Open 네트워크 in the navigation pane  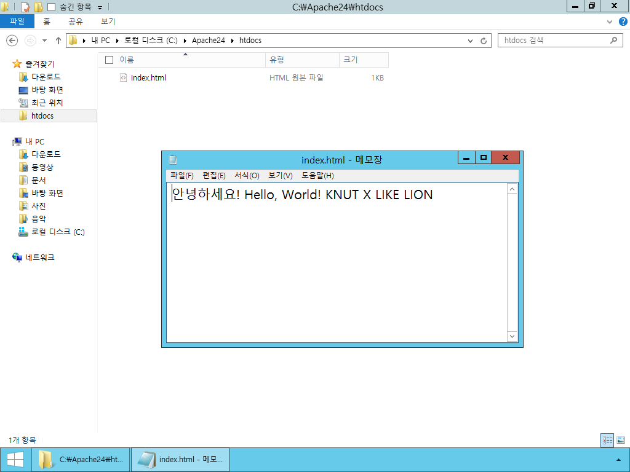pyautogui.click(x=40, y=258)
